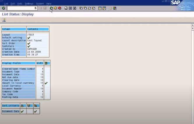The image size is (194, 124).
Task: Select the 'SAPUSER' created by value
Action: point(32,49)
